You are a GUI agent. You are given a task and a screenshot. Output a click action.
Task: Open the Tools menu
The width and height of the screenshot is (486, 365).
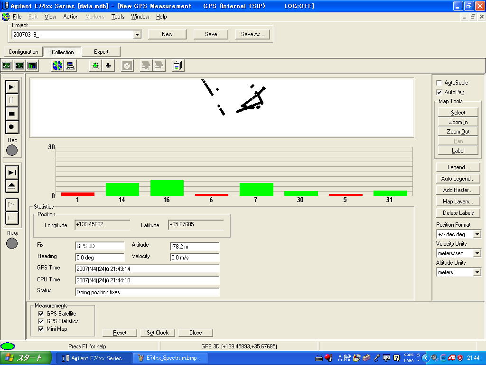118,17
